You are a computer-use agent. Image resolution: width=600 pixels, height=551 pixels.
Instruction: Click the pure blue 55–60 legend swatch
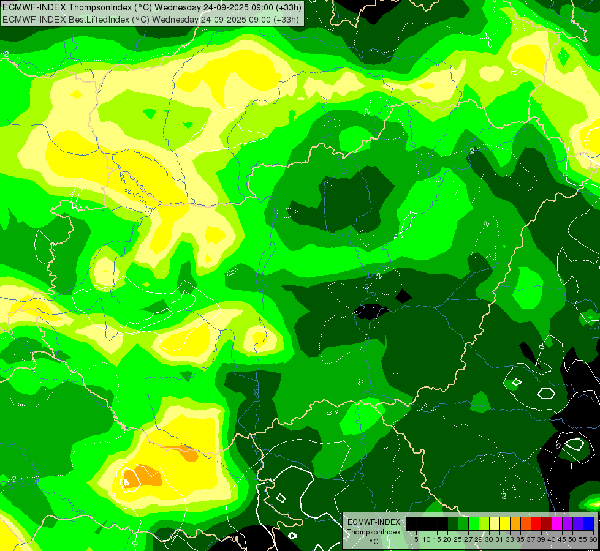(x=588, y=523)
